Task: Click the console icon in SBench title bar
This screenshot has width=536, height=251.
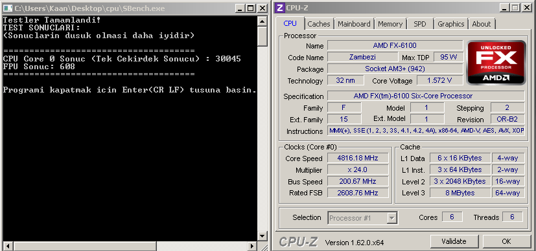Action: point(7,8)
